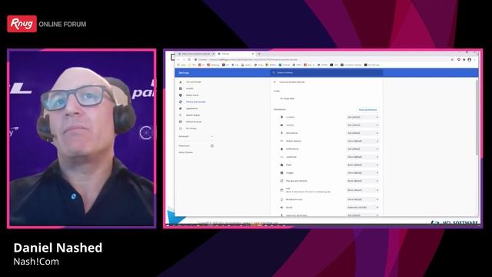Open the Images permission dropdown

[363, 172]
